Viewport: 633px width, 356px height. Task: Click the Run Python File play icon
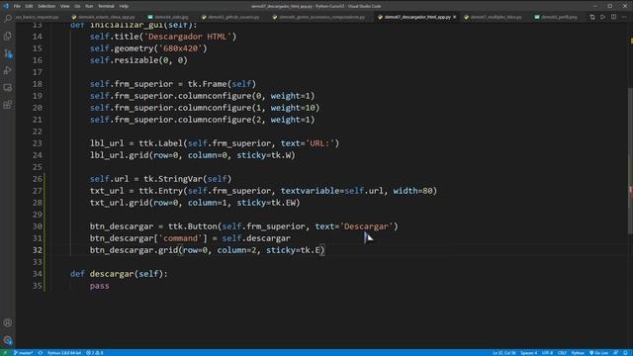[602, 17]
